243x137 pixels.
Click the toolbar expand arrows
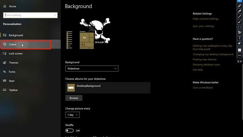[x=240, y=62]
